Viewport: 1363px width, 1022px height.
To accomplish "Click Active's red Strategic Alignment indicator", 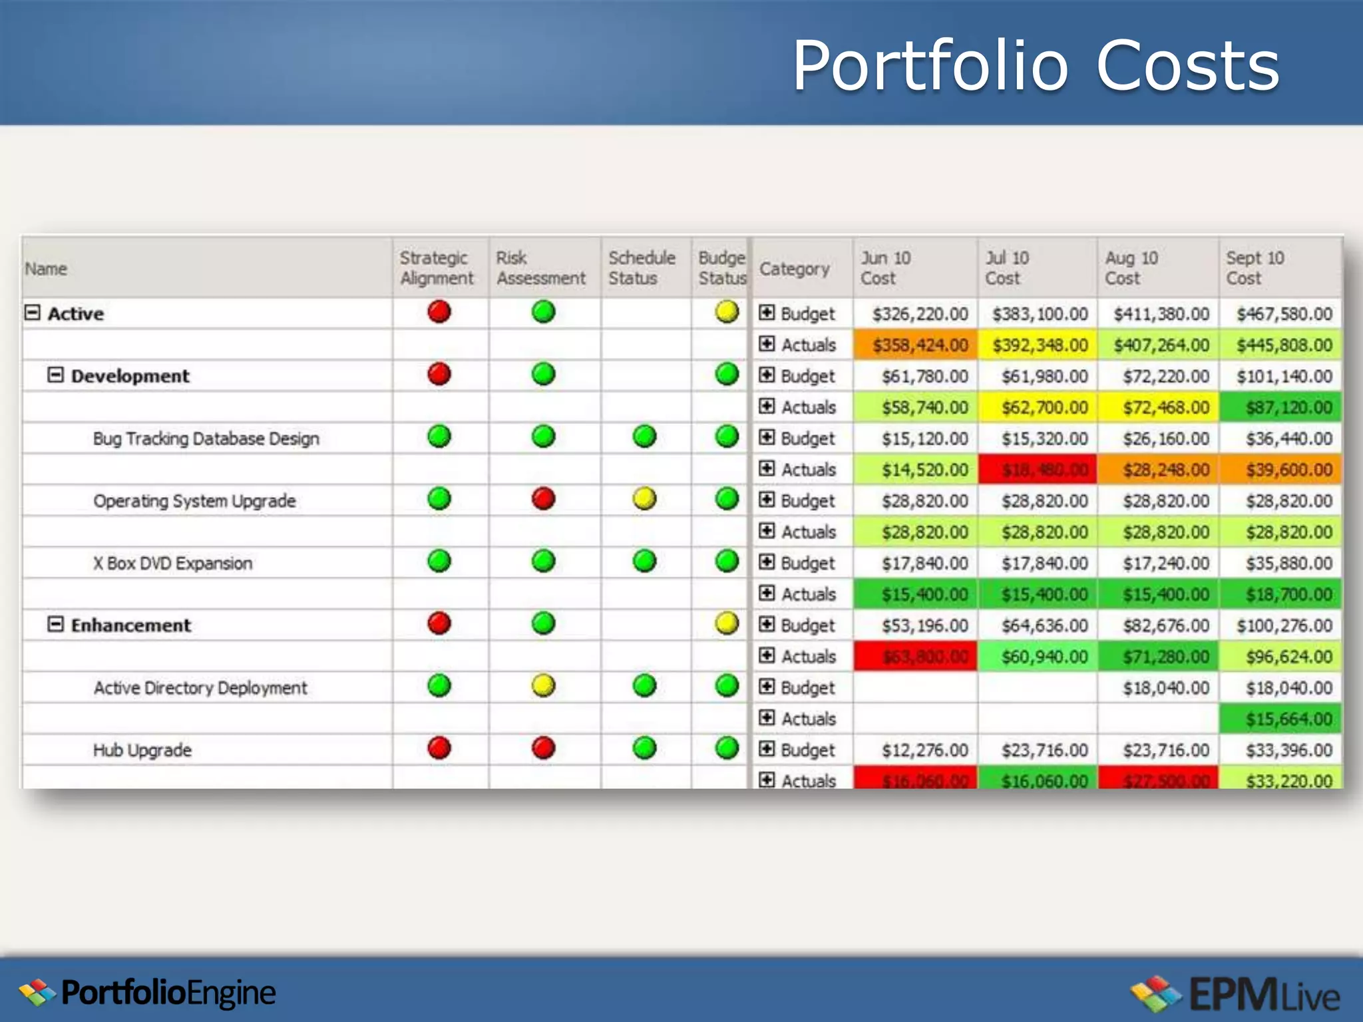I will (x=439, y=311).
